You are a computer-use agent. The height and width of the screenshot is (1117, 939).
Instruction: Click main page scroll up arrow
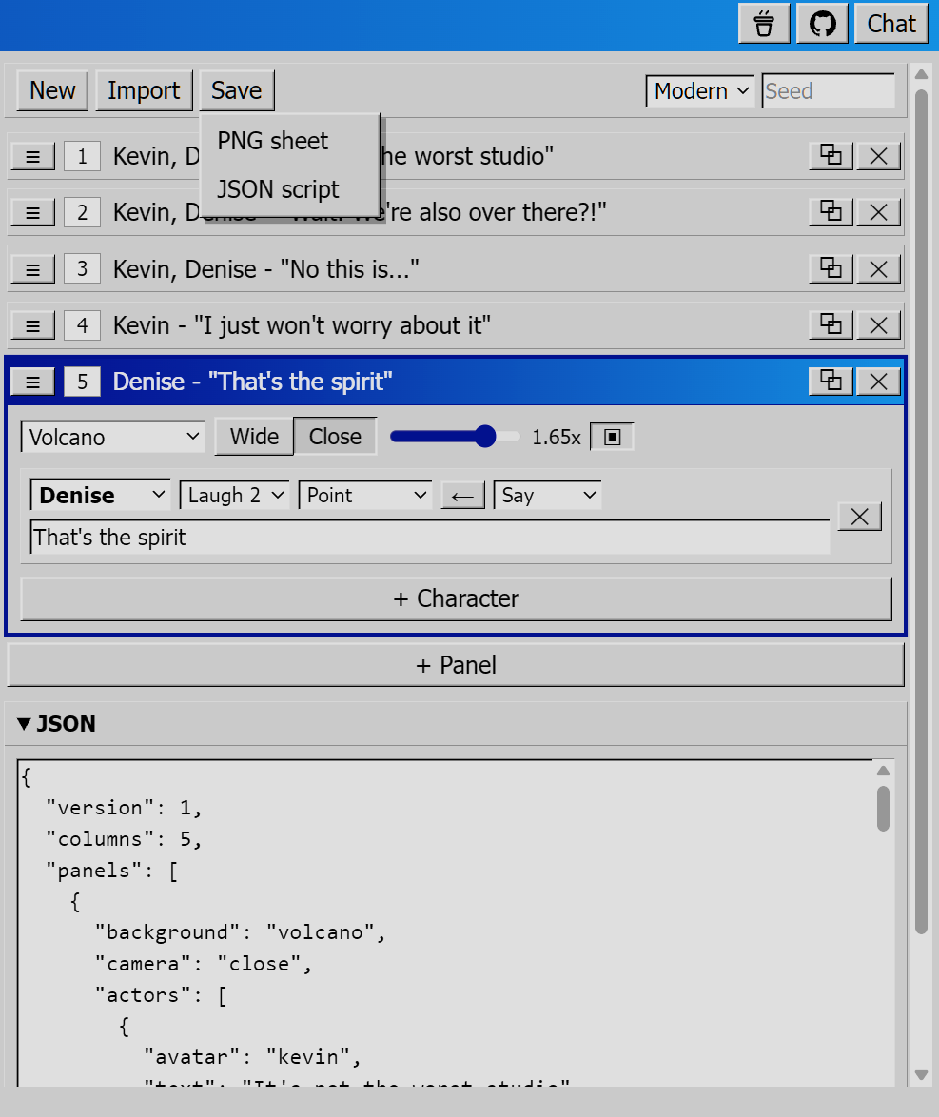[x=921, y=75]
